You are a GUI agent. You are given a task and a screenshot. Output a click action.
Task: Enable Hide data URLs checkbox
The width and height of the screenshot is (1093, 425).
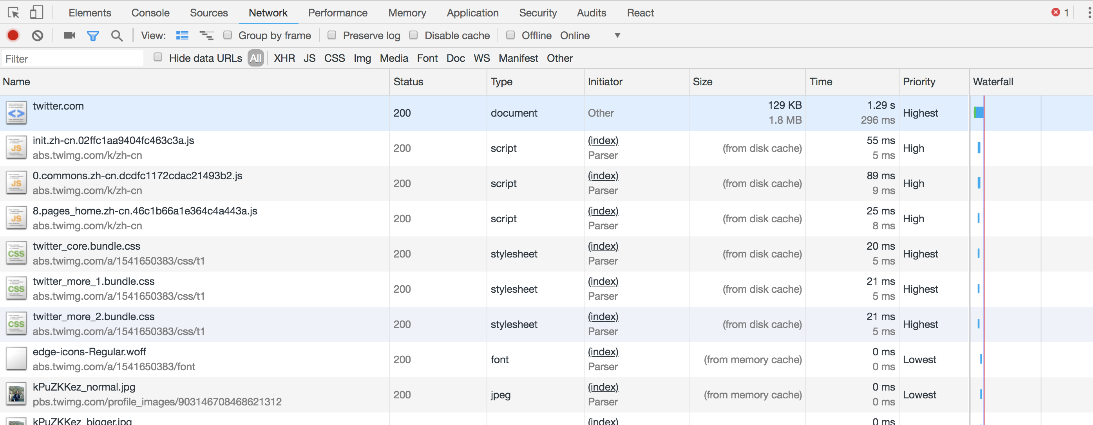point(158,57)
